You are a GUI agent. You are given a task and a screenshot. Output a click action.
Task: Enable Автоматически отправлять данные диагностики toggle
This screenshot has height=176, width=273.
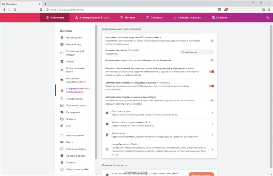point(211,100)
